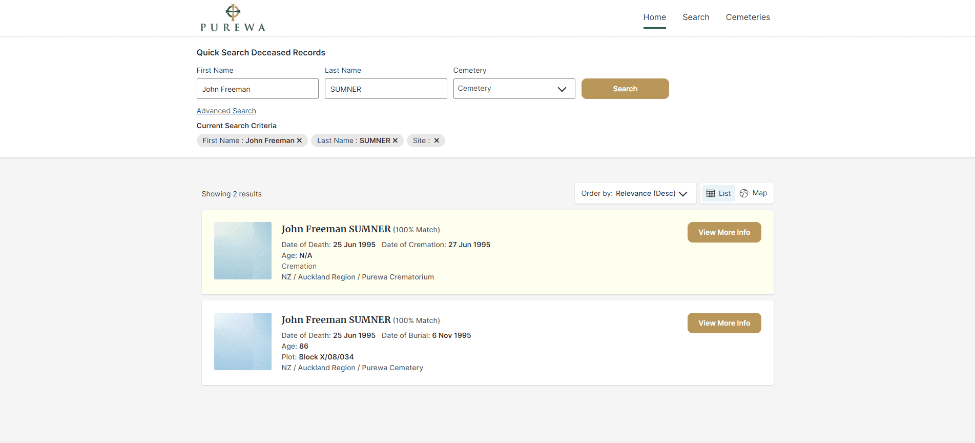Image resolution: width=975 pixels, height=443 pixels.
Task: Remove the First Name John Freeman filter
Action: click(x=299, y=140)
